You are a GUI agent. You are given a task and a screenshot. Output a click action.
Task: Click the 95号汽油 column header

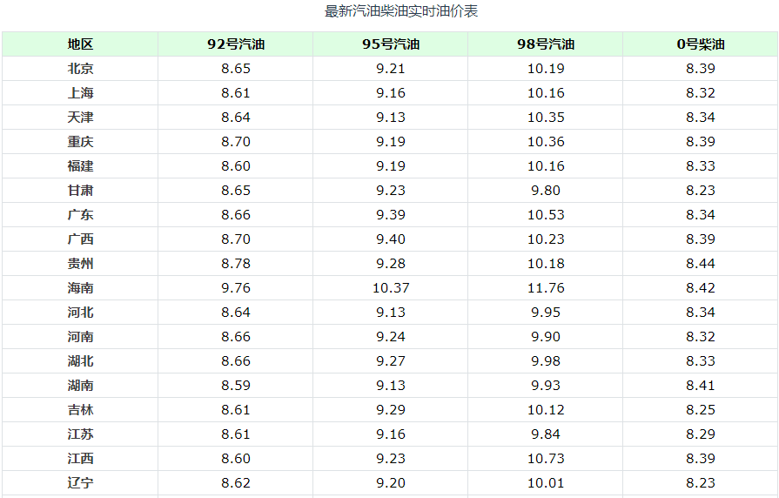tap(390, 44)
